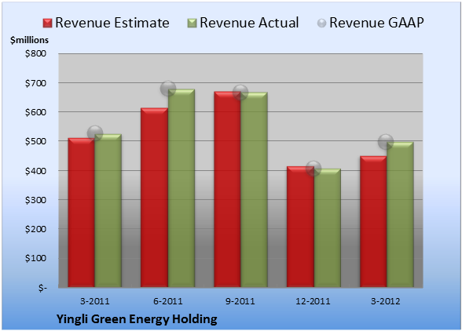This screenshot has height=331, width=462.
Task: Click the $800 axis value
Action: point(35,53)
